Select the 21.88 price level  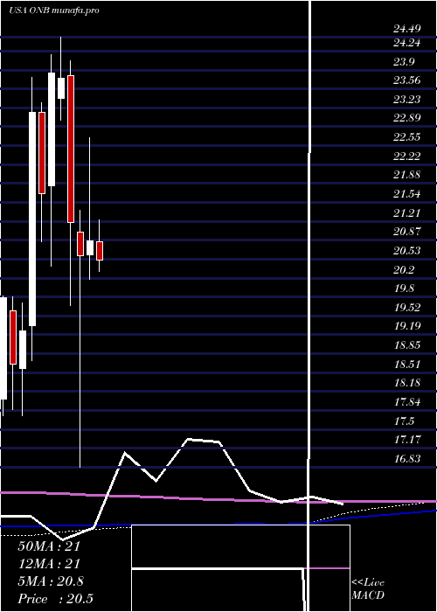pos(406,175)
